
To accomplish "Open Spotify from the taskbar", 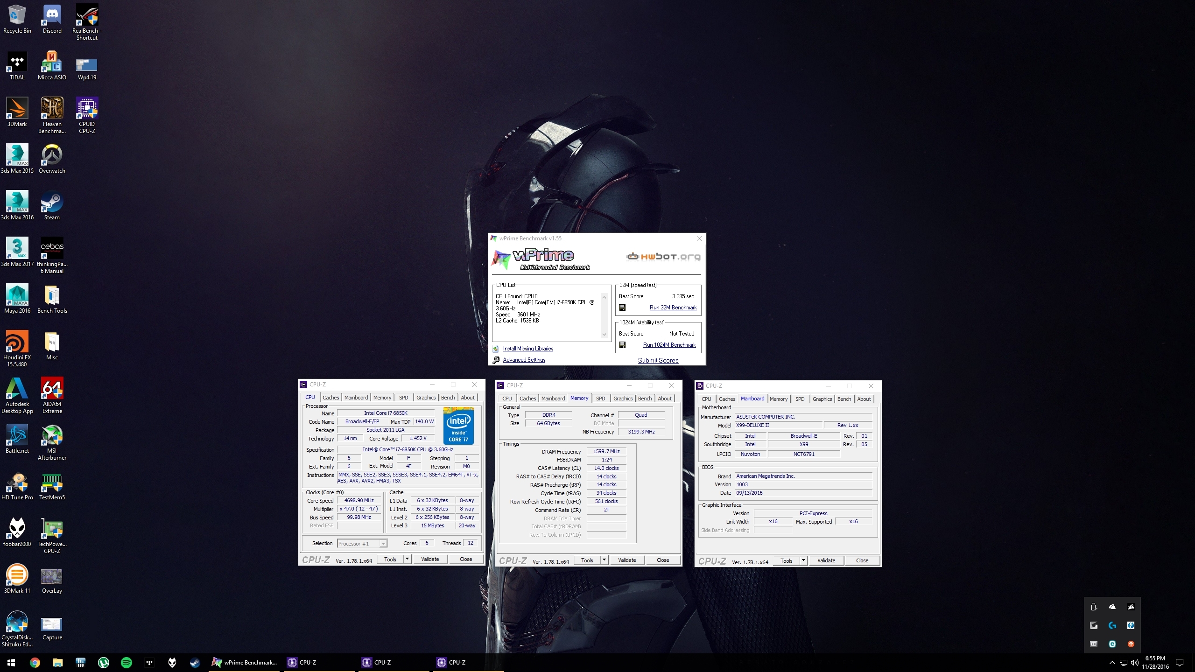I will point(126,662).
